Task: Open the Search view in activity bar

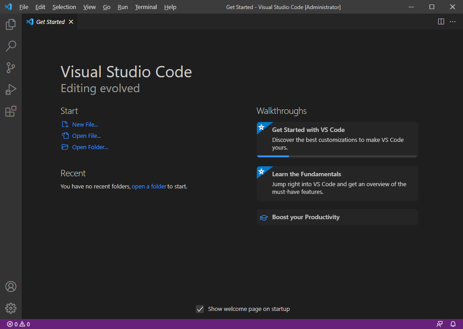Action: pyautogui.click(x=11, y=46)
